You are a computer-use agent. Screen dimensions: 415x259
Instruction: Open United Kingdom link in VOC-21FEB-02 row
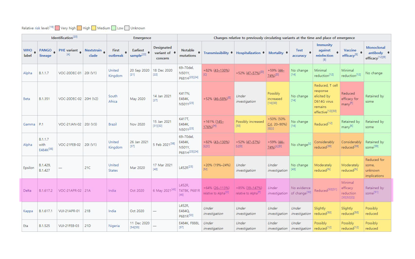pyautogui.click(x=115, y=145)
